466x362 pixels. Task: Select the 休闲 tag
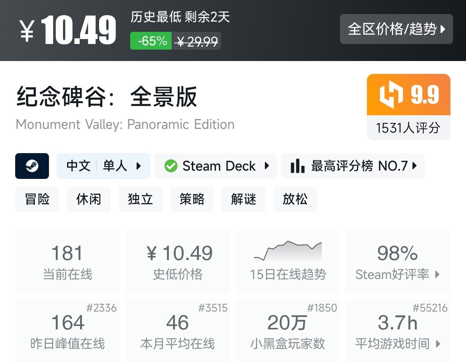(88, 199)
